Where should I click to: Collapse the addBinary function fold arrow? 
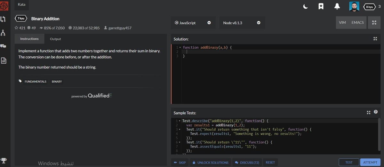coord(180,48)
